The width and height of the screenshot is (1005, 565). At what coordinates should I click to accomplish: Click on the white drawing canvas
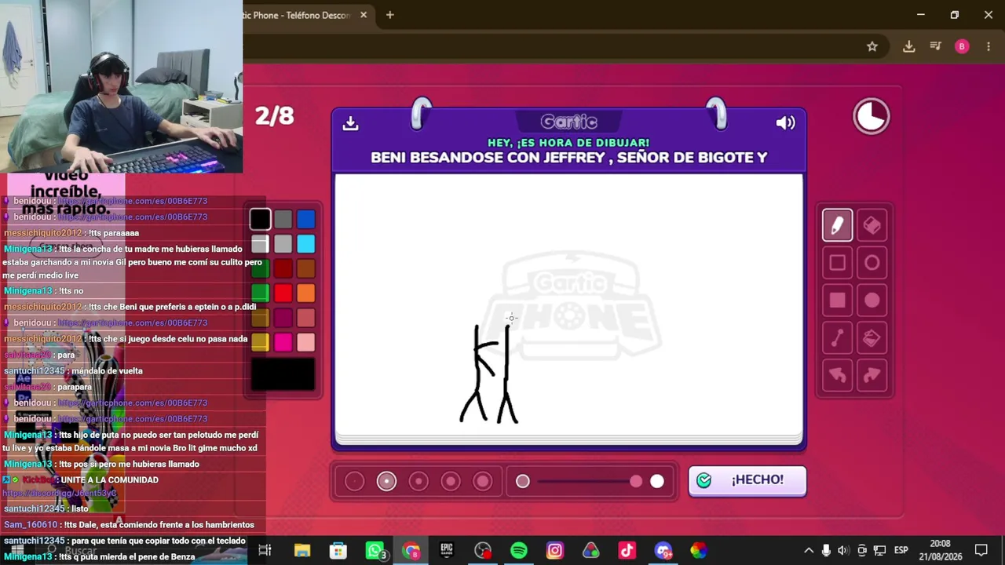568,304
